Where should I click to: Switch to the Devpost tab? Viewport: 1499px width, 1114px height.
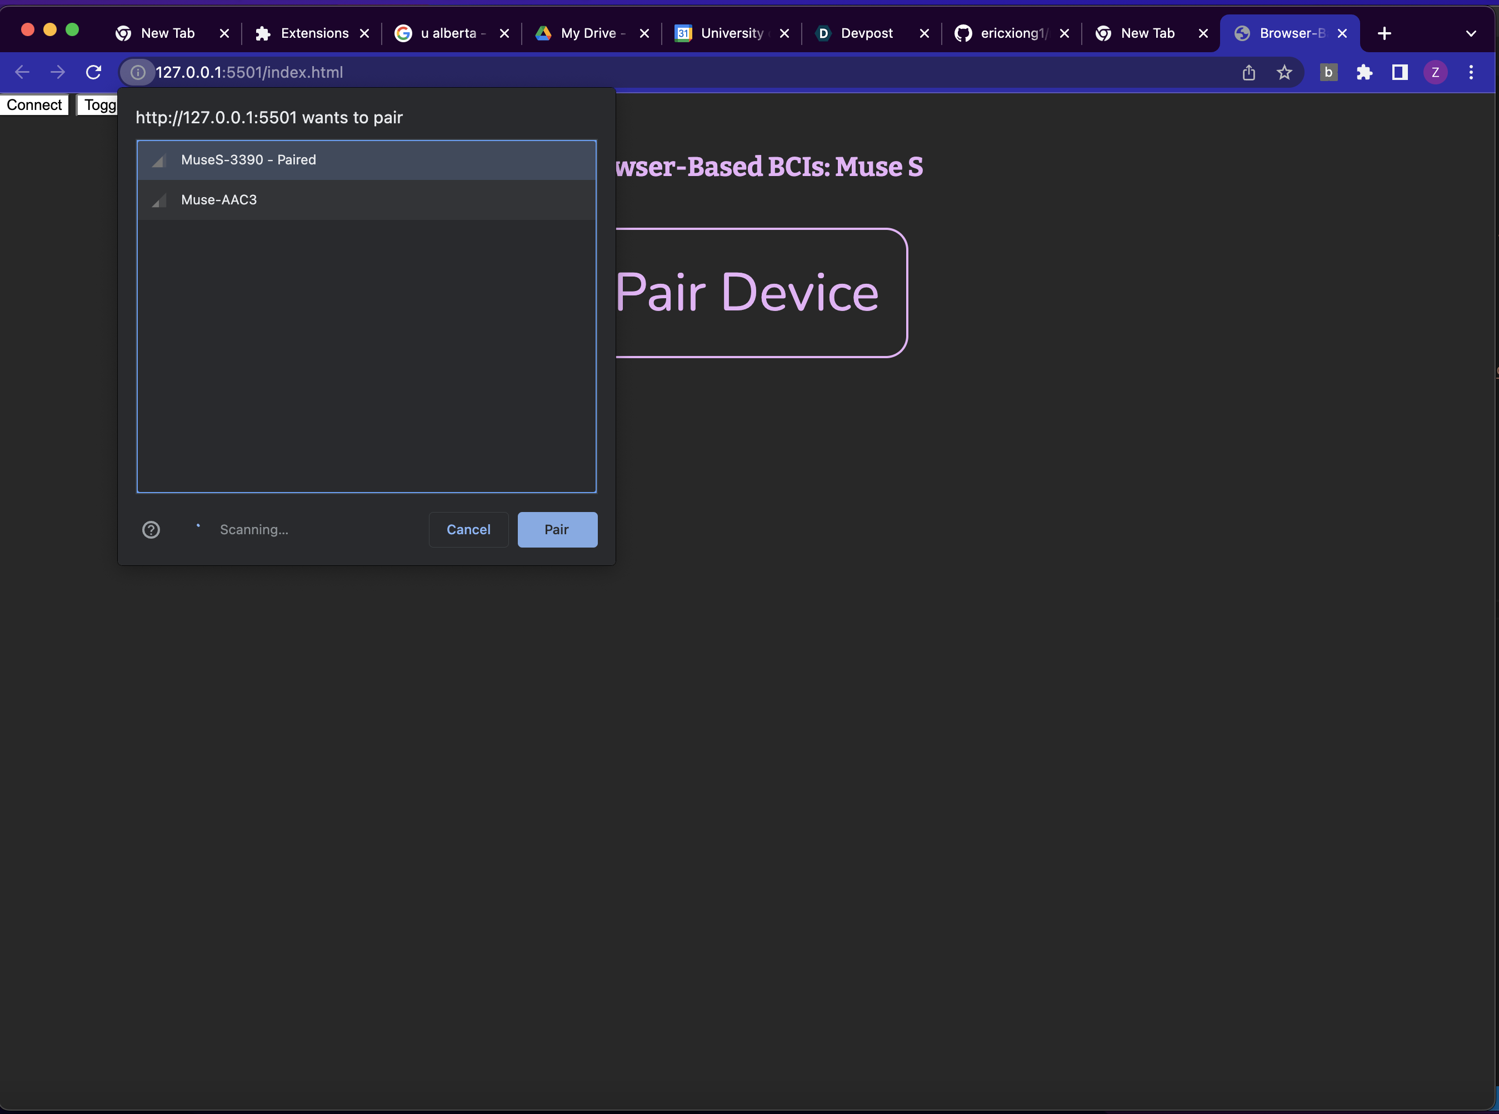pos(866,33)
